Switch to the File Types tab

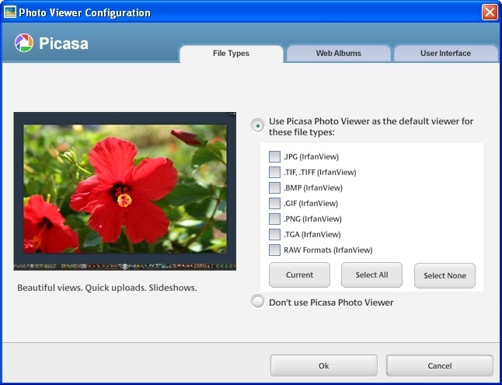tap(231, 53)
